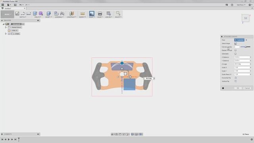Viewport: 254px width, 143px height.
Task: Click the Face selection button
Action: point(239,40)
